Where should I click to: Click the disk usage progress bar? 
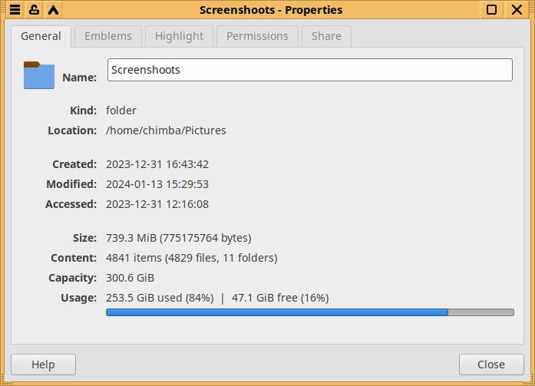(x=309, y=312)
